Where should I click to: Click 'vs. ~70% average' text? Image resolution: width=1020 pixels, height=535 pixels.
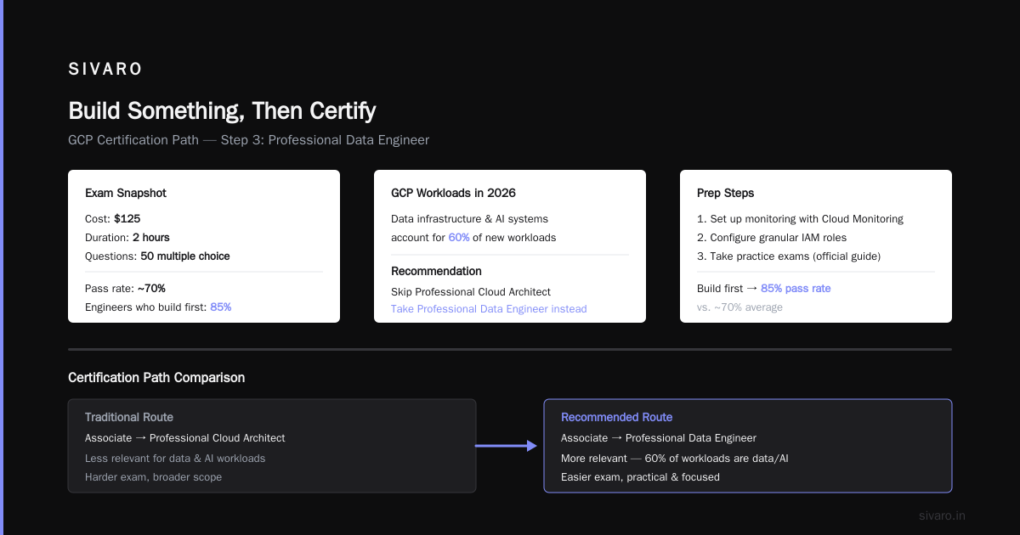(x=739, y=307)
